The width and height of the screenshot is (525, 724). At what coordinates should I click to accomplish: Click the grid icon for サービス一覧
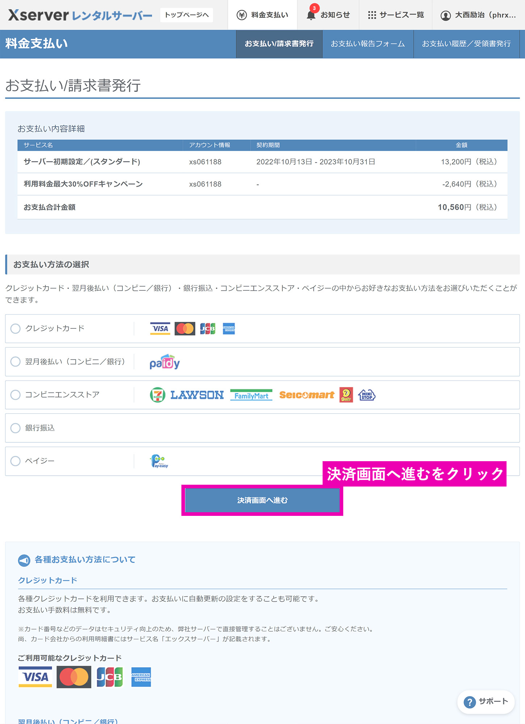372,15
